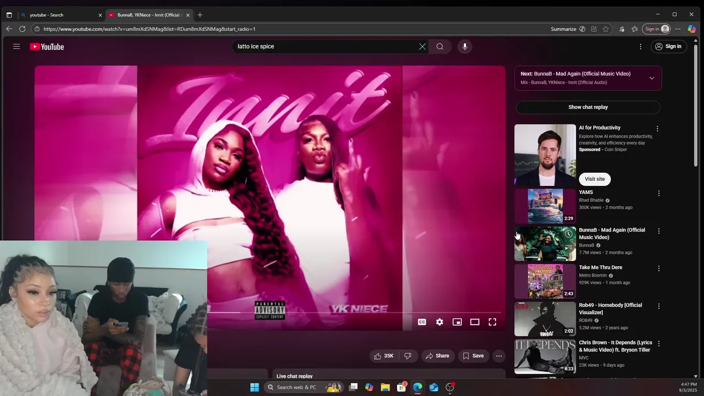Open Copilot sidebar icon
The width and height of the screenshot is (704, 396).
(x=692, y=29)
